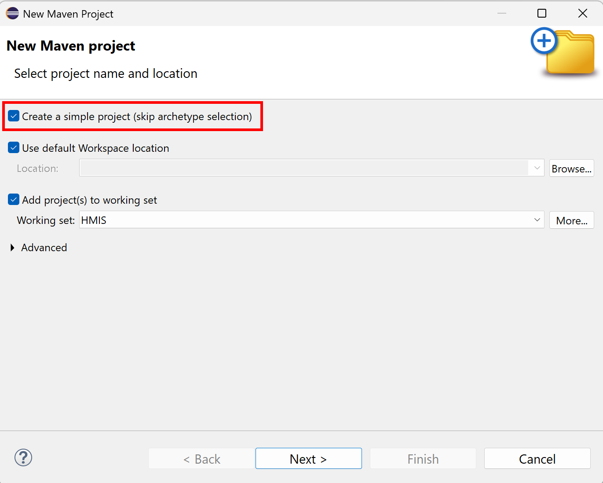Open the Location dropdown arrow
The image size is (603, 483).
coord(537,168)
